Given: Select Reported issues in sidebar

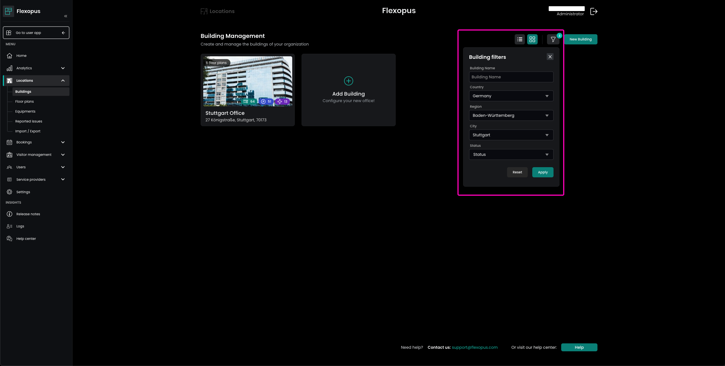Looking at the screenshot, I should coord(29,121).
